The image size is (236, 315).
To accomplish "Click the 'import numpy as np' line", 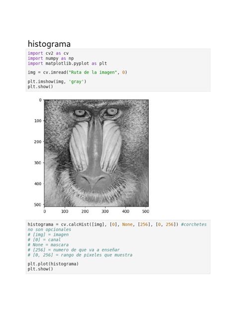I will pyautogui.click(x=51, y=58).
